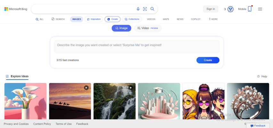Click the footer Feedback link

tap(82, 124)
